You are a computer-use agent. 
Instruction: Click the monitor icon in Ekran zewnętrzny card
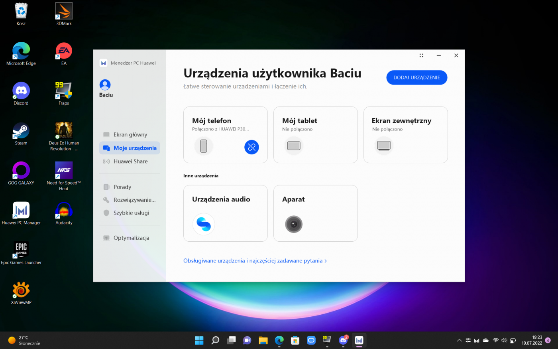point(384,146)
